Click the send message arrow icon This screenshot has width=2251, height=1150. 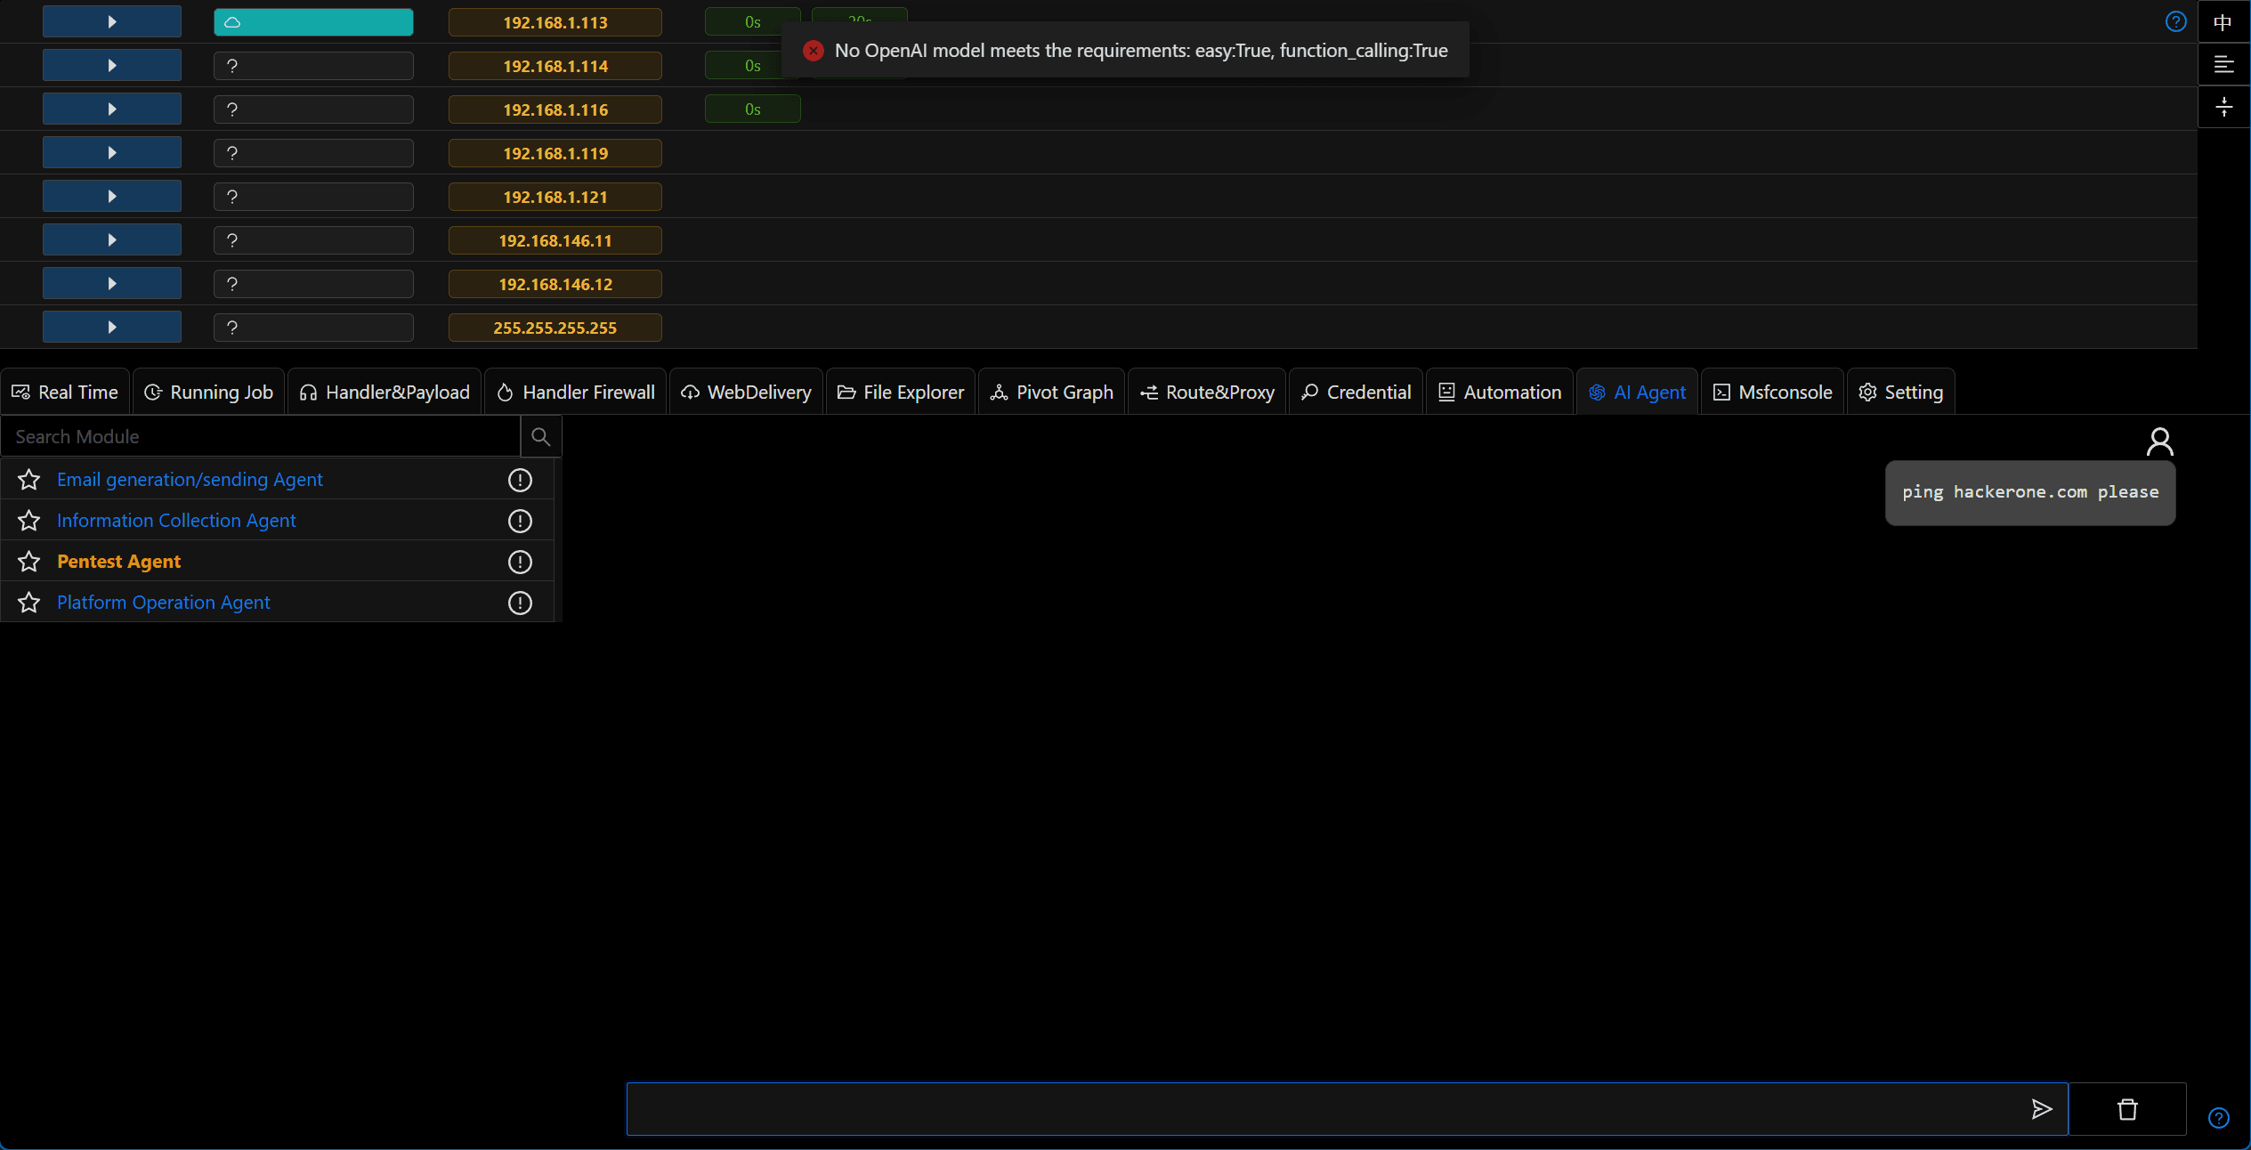(2041, 1108)
